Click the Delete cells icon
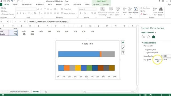 tap(130, 9)
